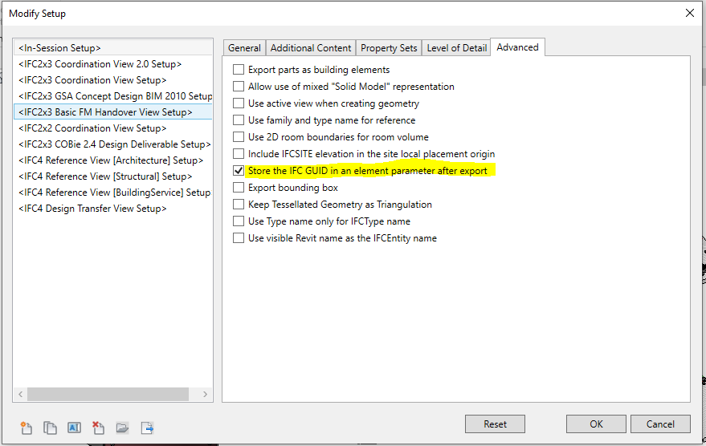
Task: Click the export setup icon
Action: point(147,428)
